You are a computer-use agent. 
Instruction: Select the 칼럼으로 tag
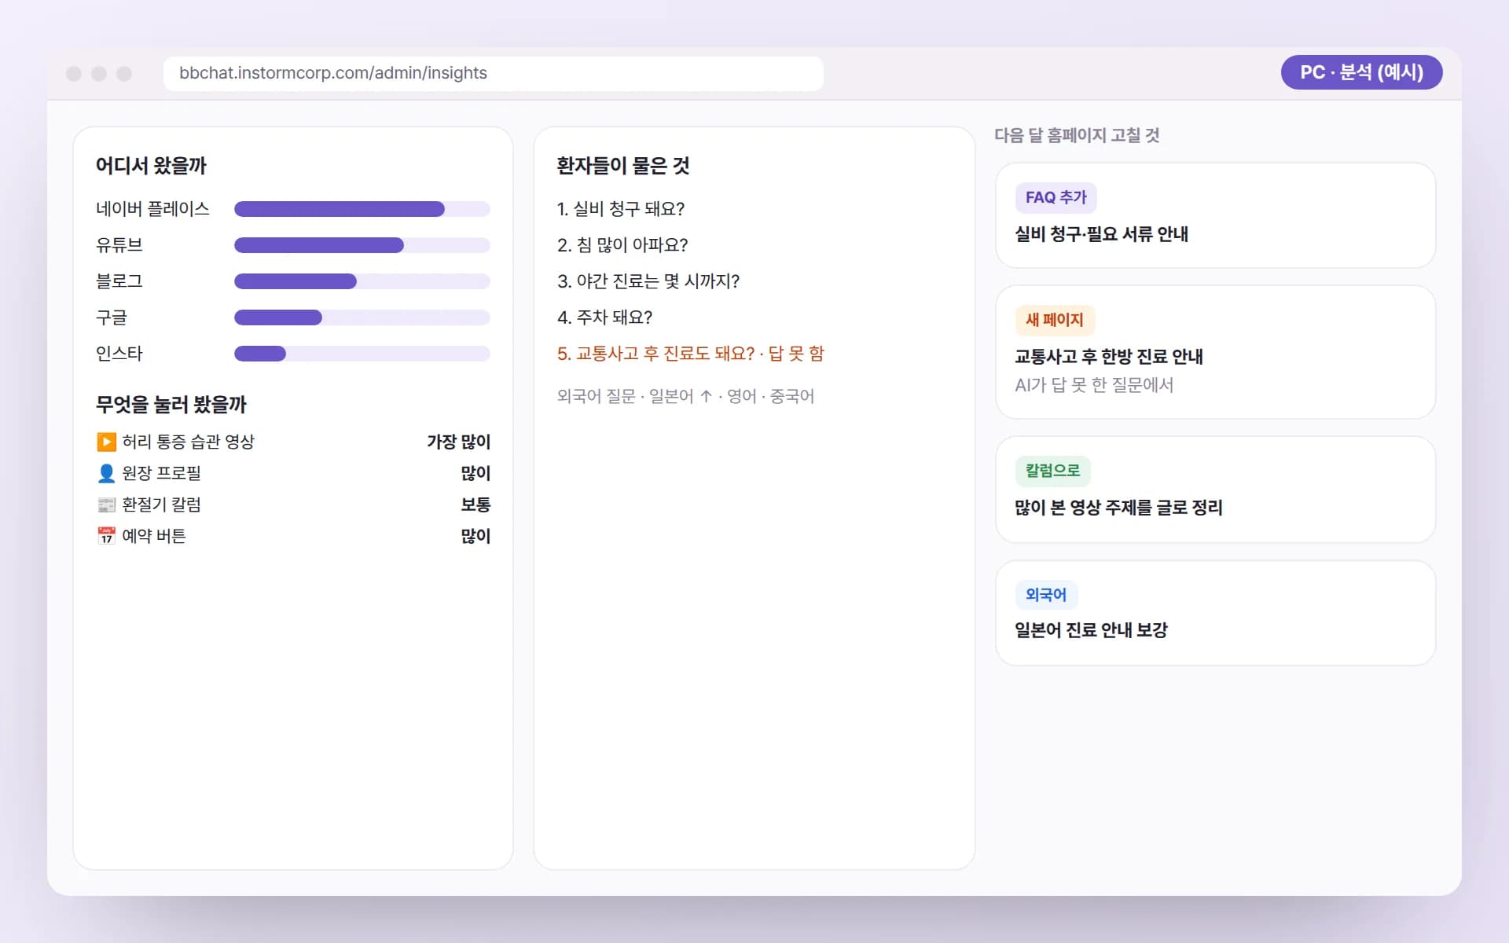click(1052, 471)
